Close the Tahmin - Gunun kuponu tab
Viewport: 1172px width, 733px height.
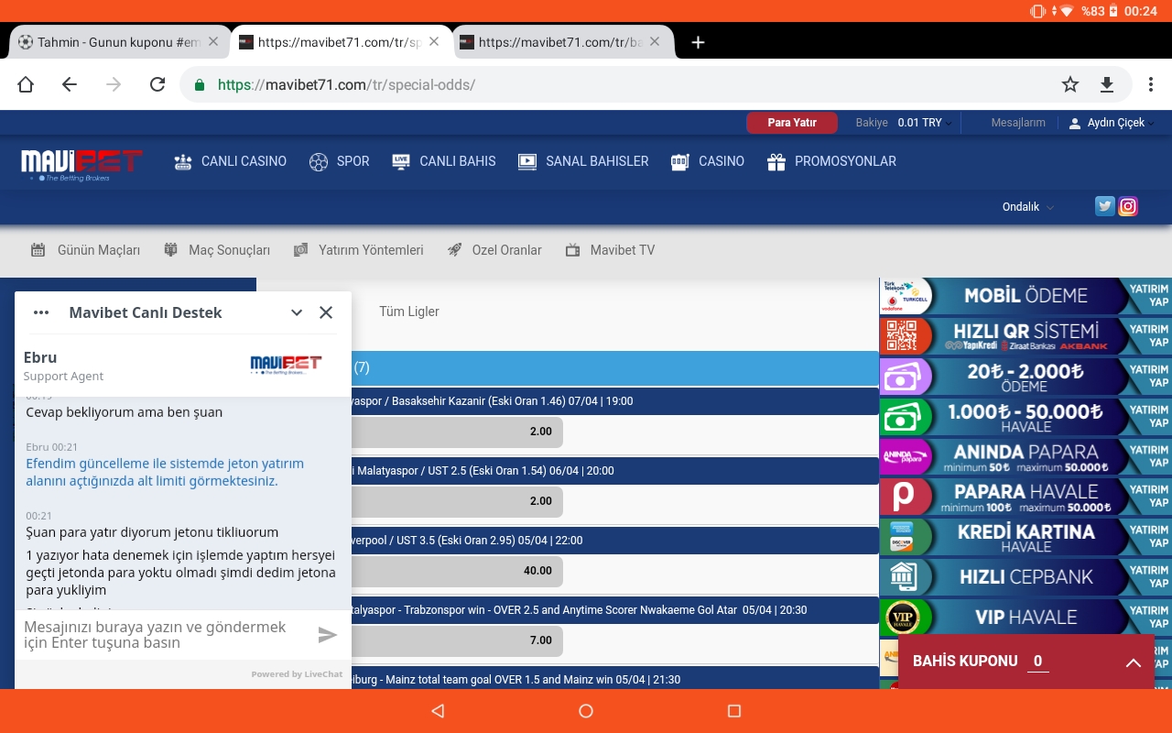(213, 41)
